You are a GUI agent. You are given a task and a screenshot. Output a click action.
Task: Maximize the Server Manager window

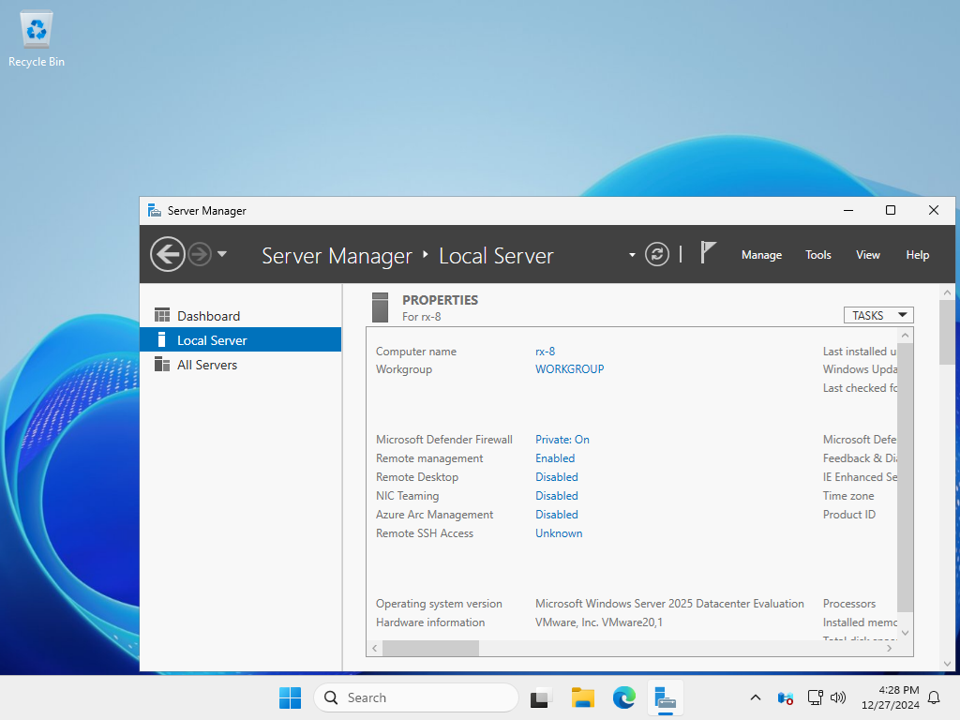[x=891, y=211]
